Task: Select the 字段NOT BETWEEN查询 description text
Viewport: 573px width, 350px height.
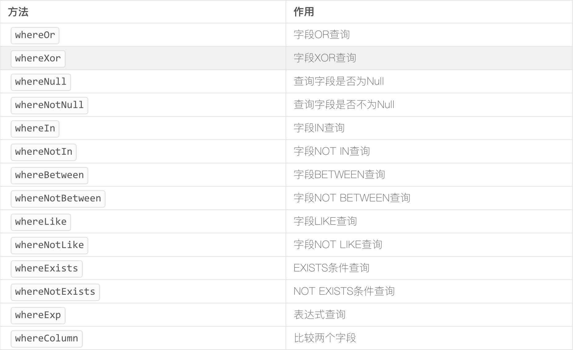Action: (x=352, y=198)
